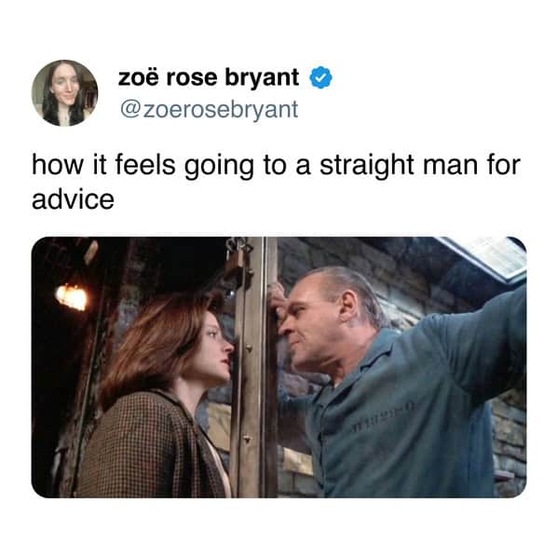Click the skylight window in the photo

point(486,255)
